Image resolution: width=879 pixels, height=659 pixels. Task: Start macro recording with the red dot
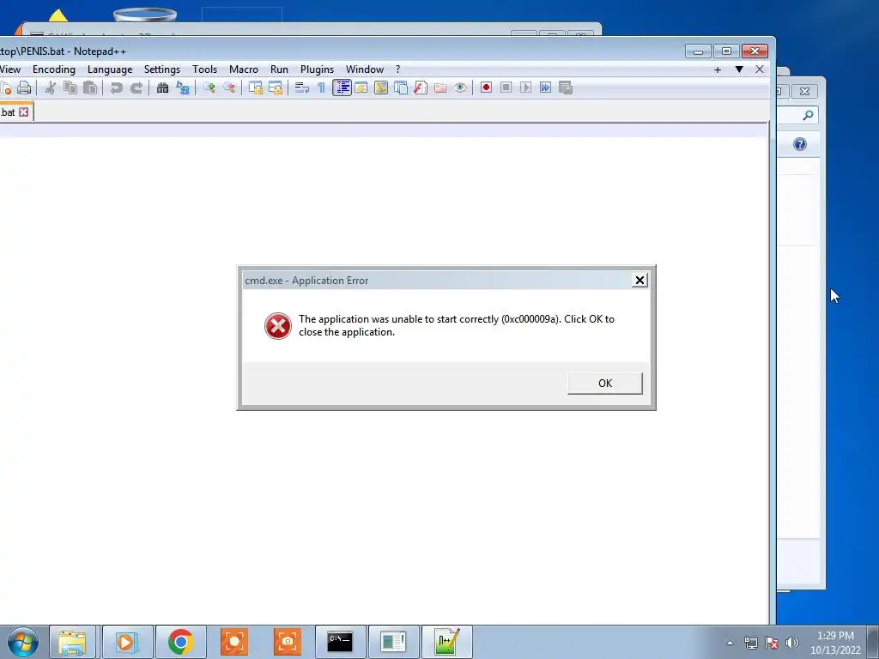click(x=486, y=88)
